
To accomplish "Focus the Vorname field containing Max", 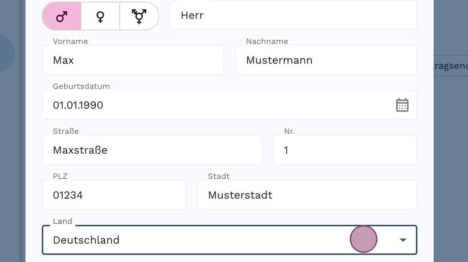I will click(x=132, y=60).
